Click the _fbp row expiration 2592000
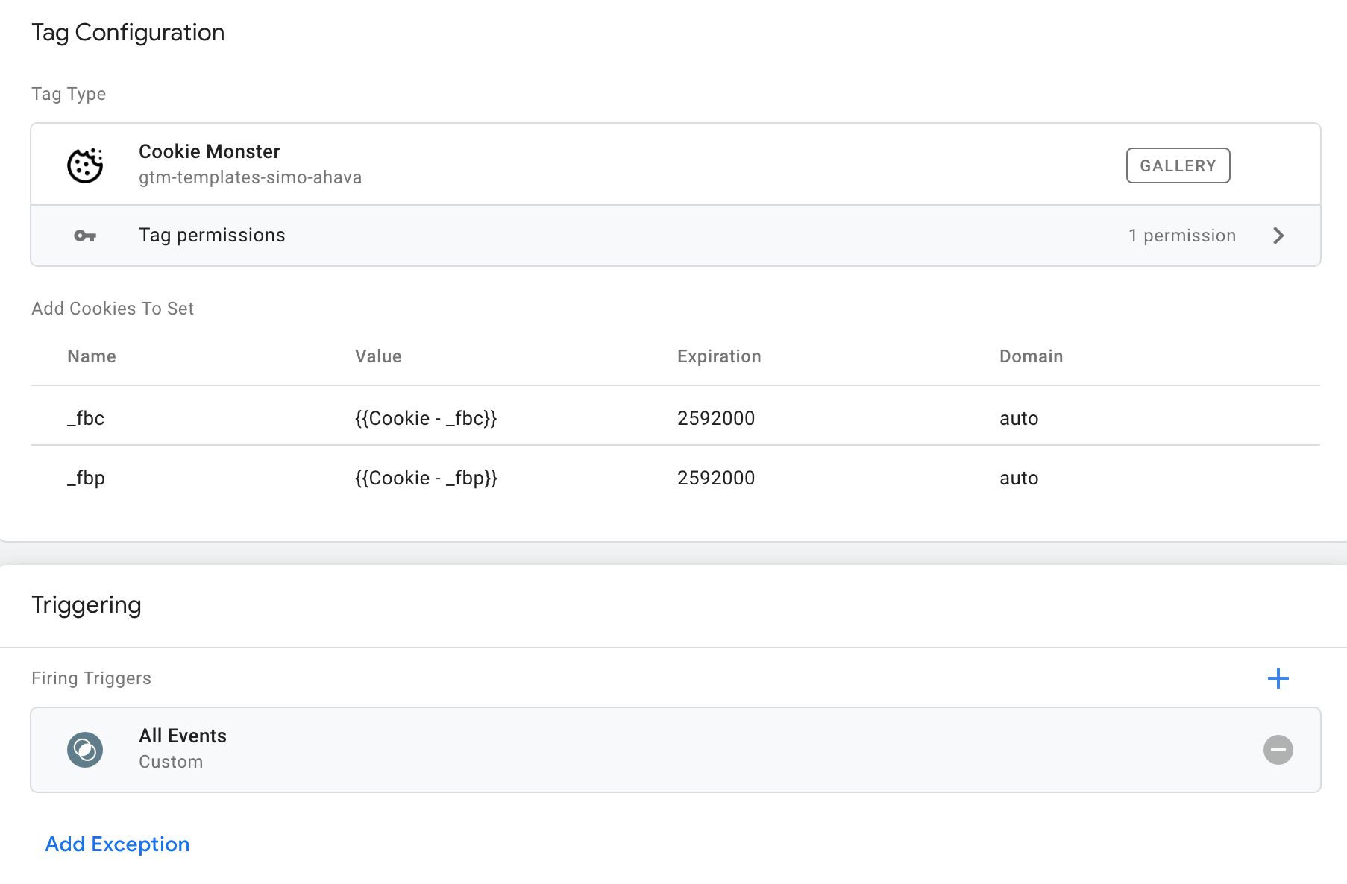 pyautogui.click(x=716, y=478)
